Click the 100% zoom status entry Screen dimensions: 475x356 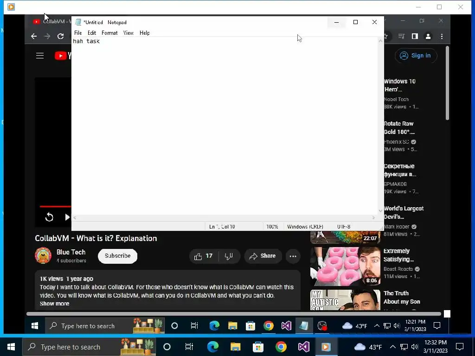point(272,227)
